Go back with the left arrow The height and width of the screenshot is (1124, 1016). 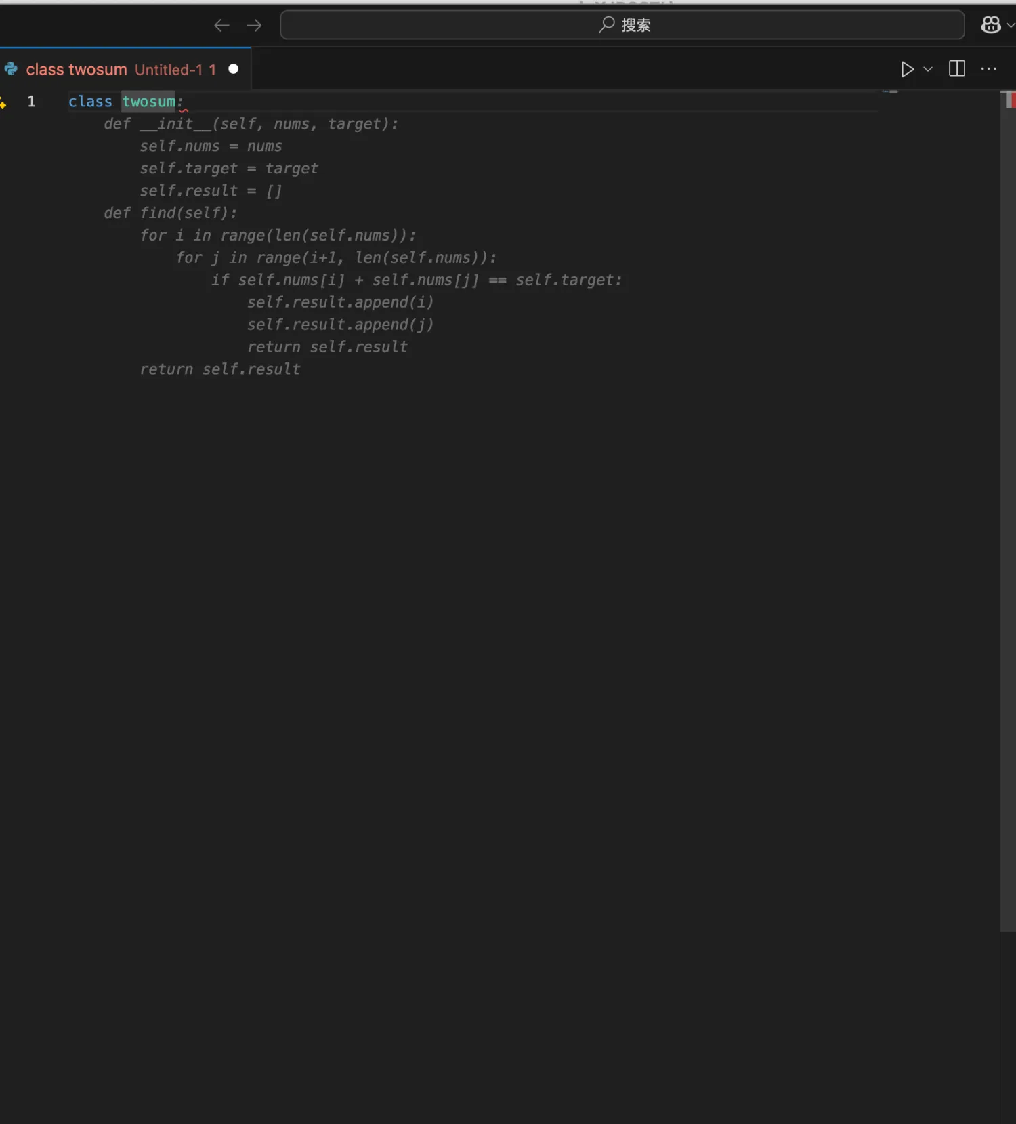pyautogui.click(x=221, y=26)
